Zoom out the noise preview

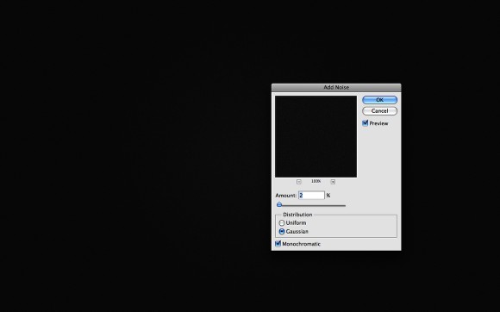[x=299, y=182]
